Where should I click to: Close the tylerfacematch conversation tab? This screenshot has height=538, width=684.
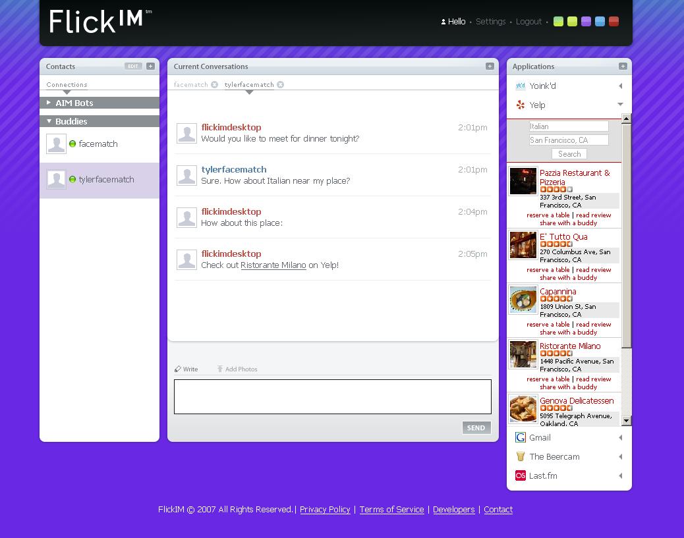point(281,84)
